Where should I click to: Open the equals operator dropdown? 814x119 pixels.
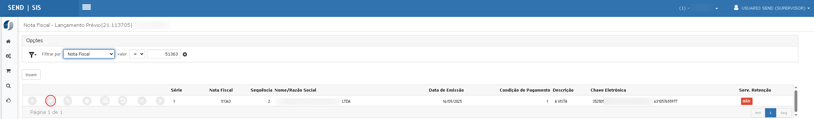[x=137, y=54]
